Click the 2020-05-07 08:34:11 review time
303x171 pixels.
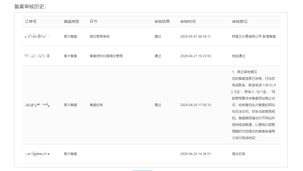pyautogui.click(x=195, y=36)
